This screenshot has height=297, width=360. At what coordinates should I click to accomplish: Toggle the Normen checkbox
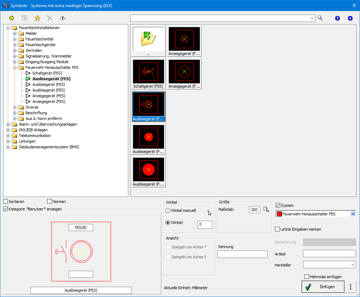point(49,202)
